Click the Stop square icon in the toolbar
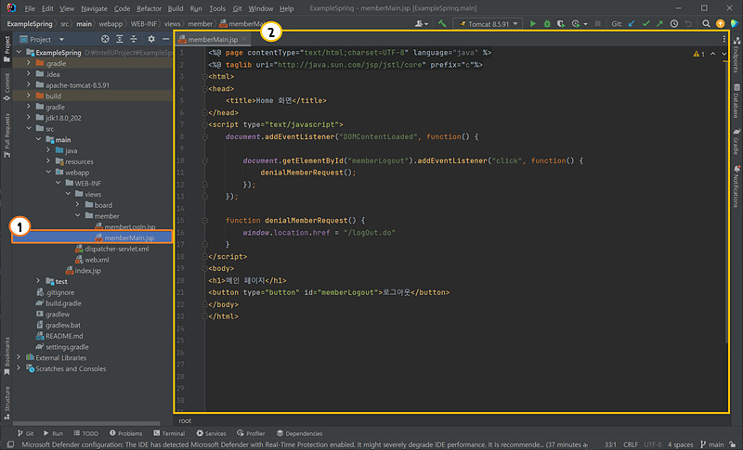 pyautogui.click(x=598, y=23)
